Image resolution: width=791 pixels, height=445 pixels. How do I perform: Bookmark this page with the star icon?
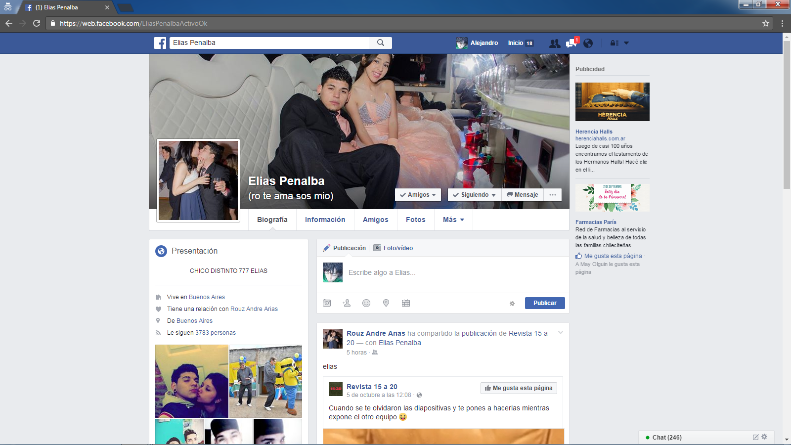point(766,23)
